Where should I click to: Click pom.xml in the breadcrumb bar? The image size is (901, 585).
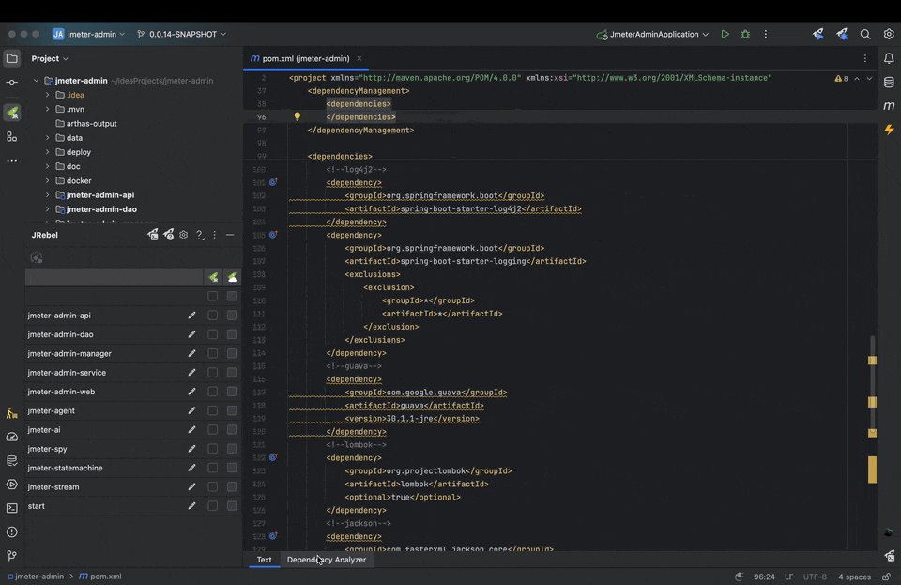(100, 577)
